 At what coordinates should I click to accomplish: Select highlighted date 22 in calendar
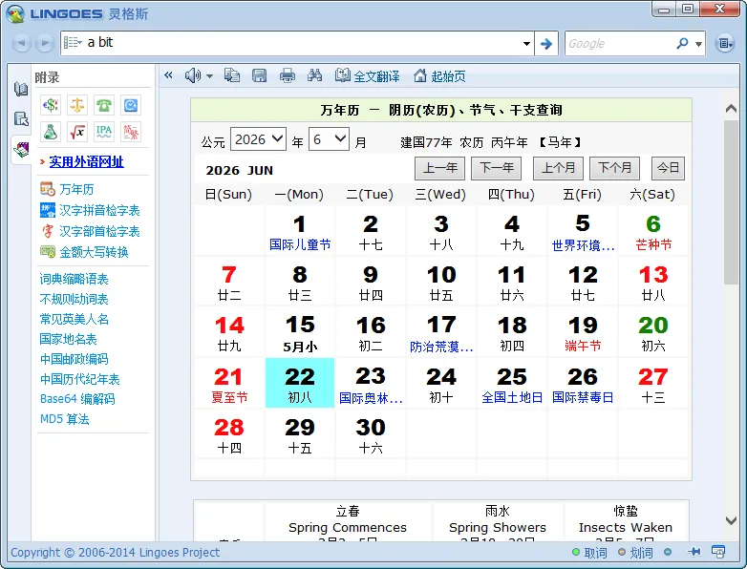point(300,383)
